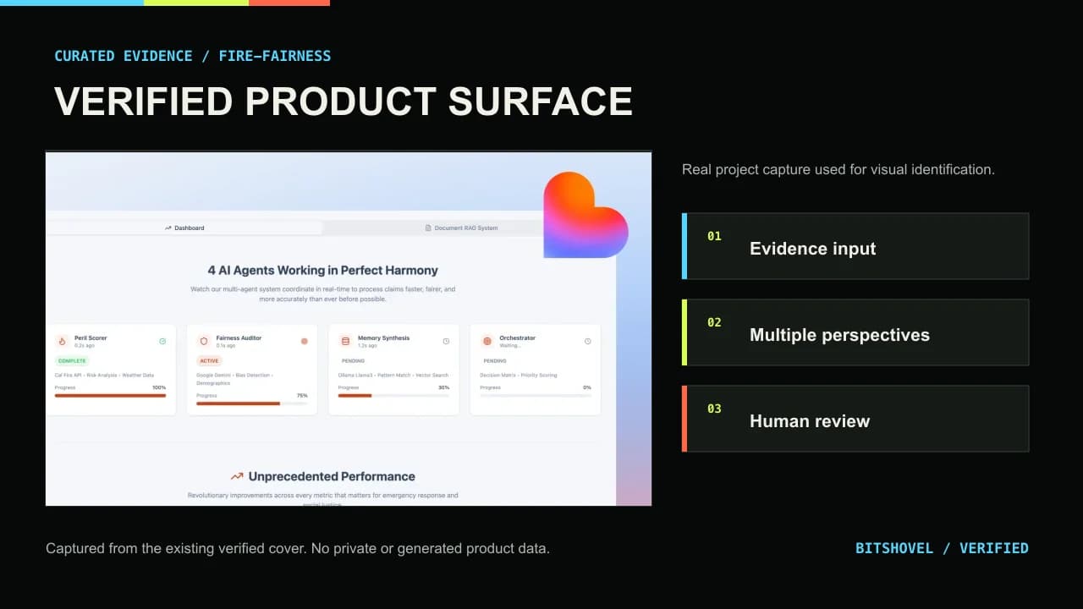Viewport: 1083px width, 609px height.
Task: Click the Orchestrator globe icon
Action: [x=487, y=341]
